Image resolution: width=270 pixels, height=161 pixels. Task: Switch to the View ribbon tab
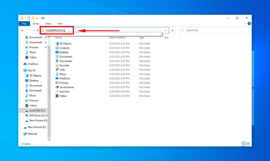(60, 23)
